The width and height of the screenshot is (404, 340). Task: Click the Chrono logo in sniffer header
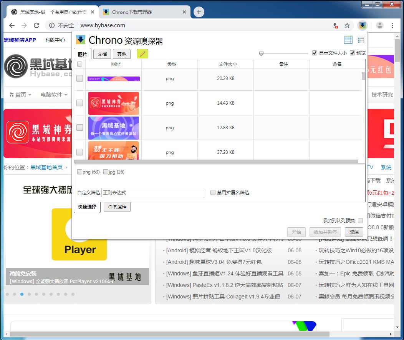point(81,40)
